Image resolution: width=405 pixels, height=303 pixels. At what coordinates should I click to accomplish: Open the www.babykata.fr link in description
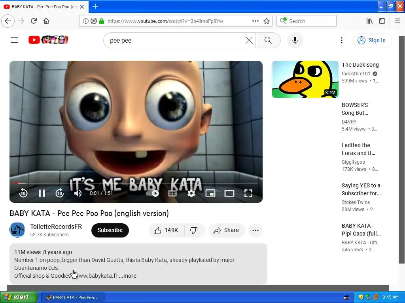coord(96,276)
